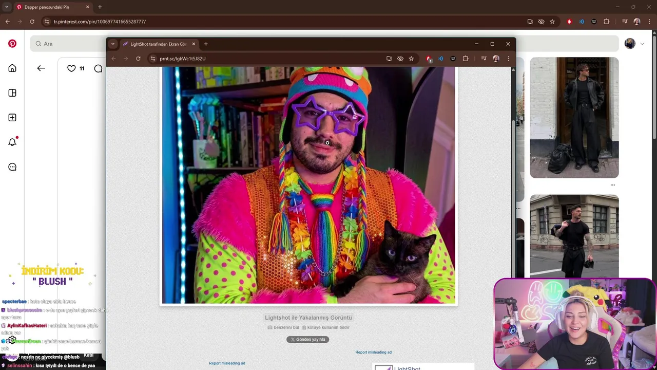657x370 pixels.
Task: Maximize the LightShot browser window
Action: [492, 44]
